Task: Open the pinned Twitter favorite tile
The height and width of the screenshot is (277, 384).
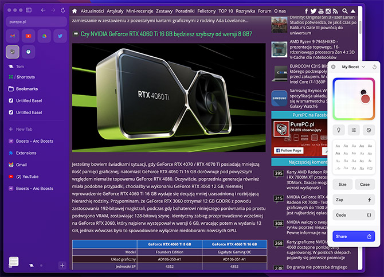Action: click(x=60, y=36)
